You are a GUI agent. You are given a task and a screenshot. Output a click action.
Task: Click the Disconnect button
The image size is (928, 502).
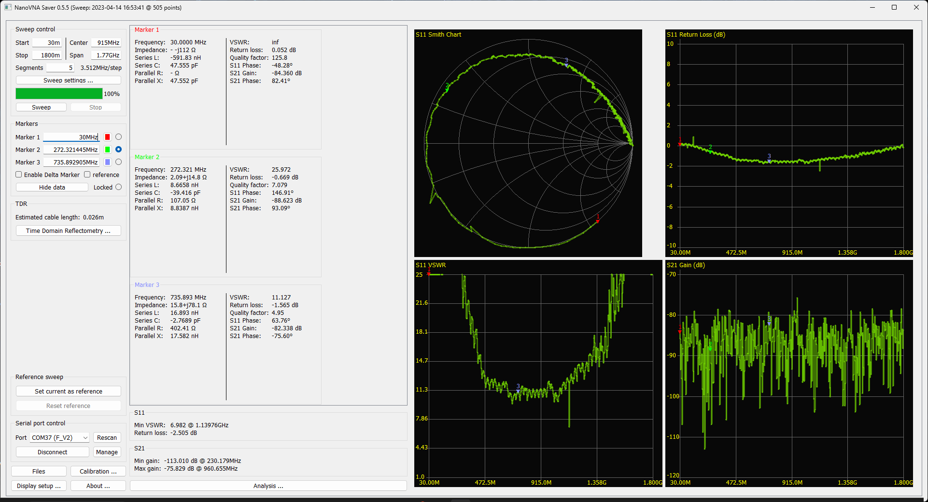(53, 452)
